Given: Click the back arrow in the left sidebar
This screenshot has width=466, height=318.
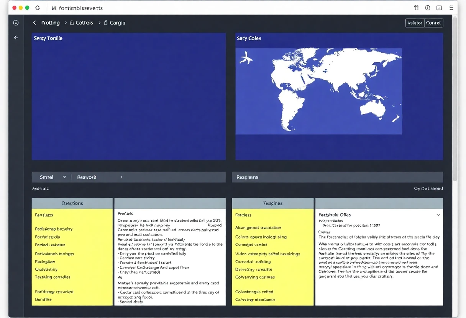Looking at the screenshot, I should [16, 37].
